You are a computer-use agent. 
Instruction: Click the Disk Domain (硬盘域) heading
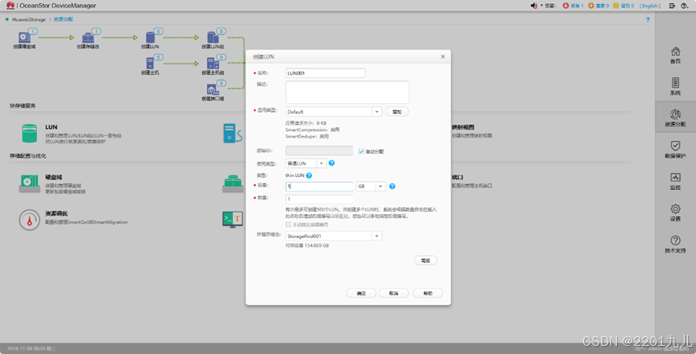pyautogui.click(x=54, y=177)
